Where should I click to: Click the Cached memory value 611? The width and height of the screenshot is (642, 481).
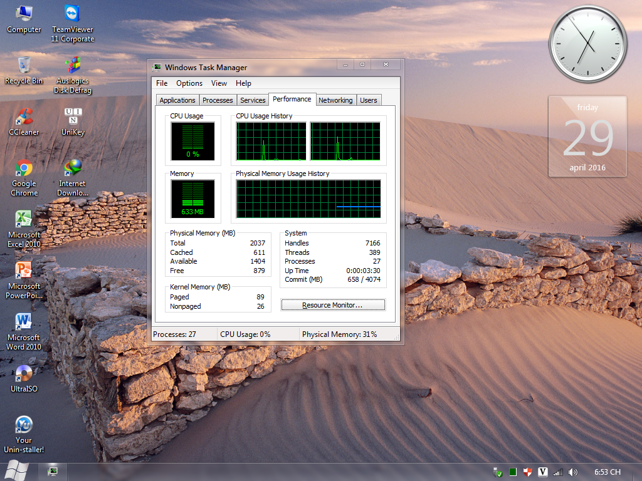pos(259,252)
